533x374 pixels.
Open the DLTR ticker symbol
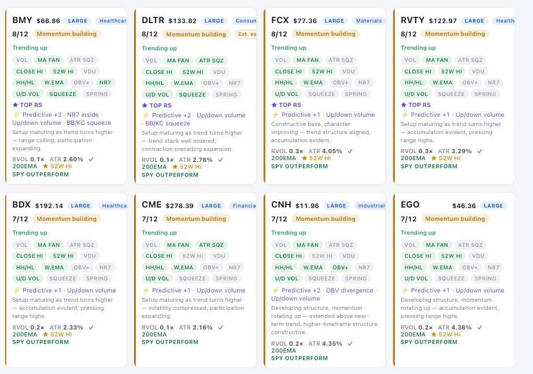click(153, 20)
